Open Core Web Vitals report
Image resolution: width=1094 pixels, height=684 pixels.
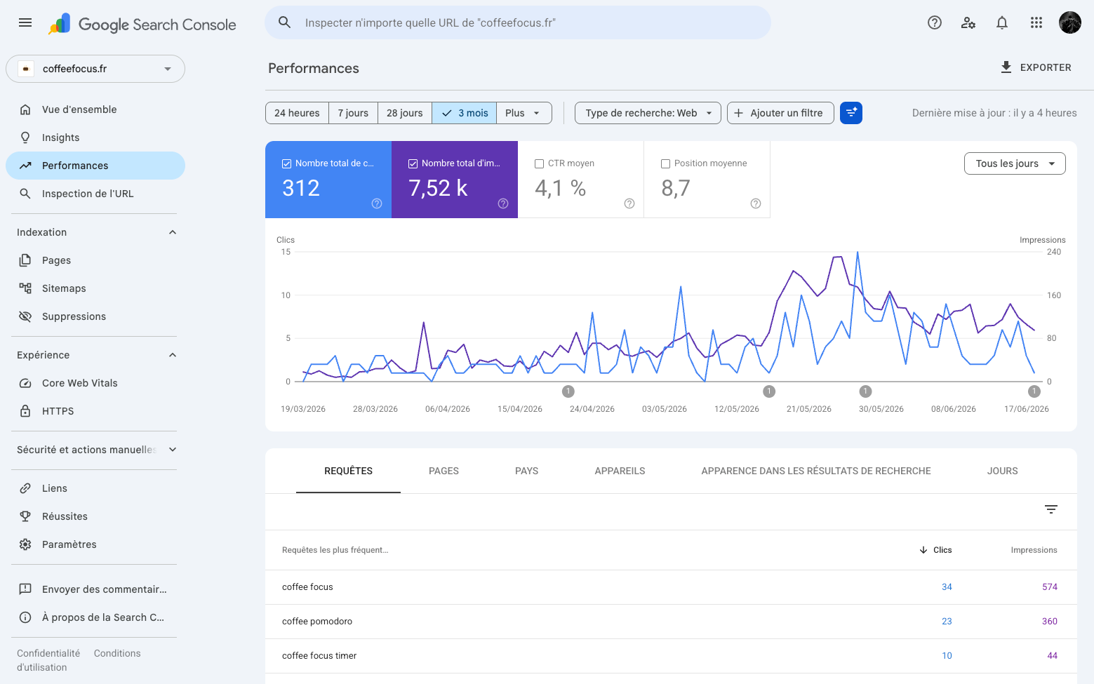click(x=95, y=383)
